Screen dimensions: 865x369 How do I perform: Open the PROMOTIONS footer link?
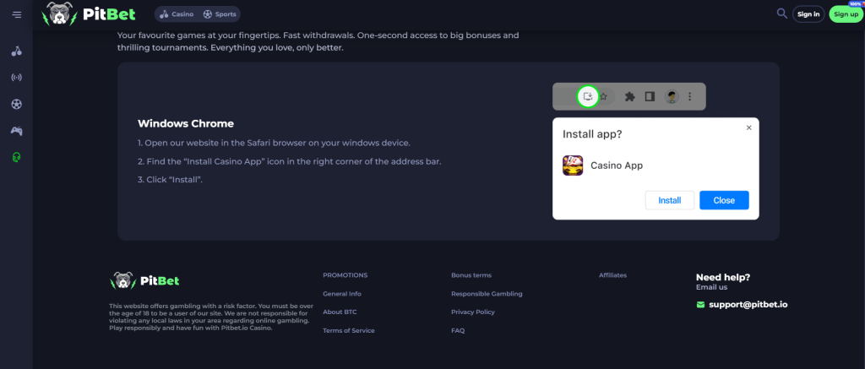(345, 275)
